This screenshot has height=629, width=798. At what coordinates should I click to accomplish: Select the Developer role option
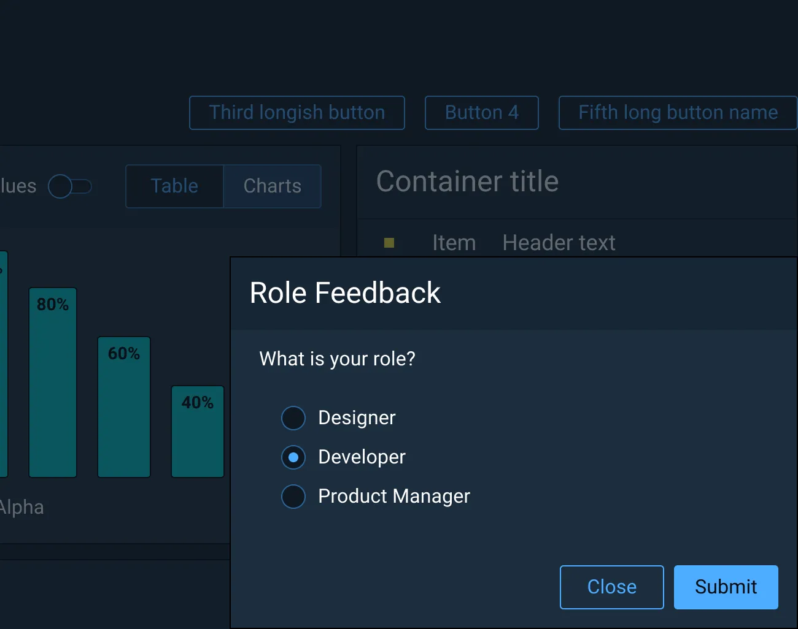[293, 457]
